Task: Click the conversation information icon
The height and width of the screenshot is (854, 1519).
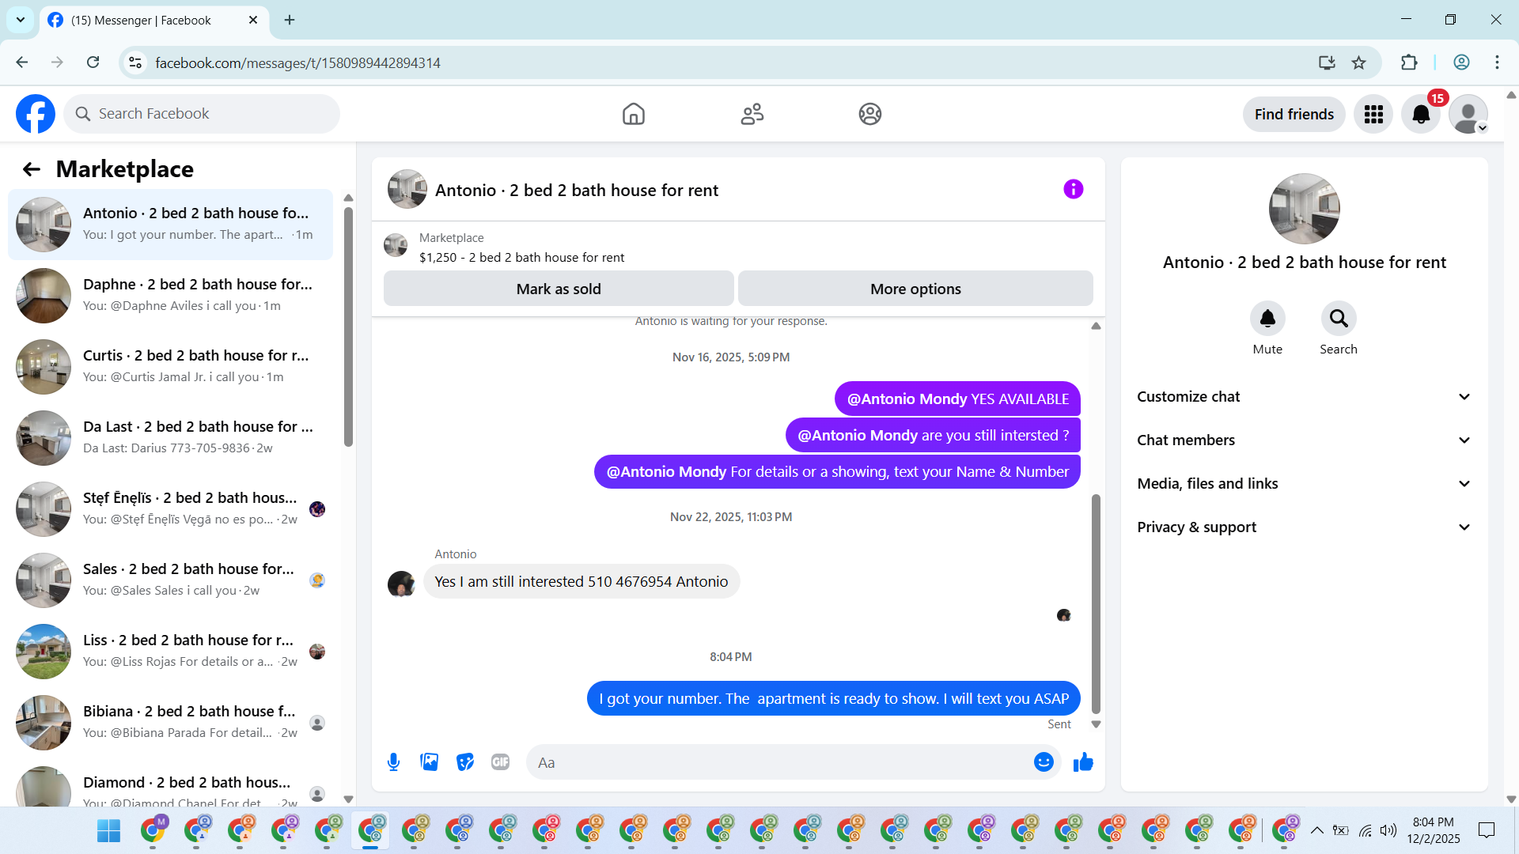Action: click(x=1073, y=190)
